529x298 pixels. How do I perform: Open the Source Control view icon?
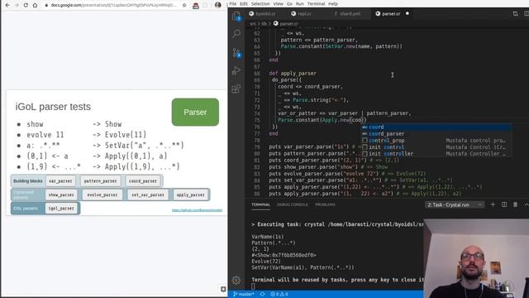(236, 52)
